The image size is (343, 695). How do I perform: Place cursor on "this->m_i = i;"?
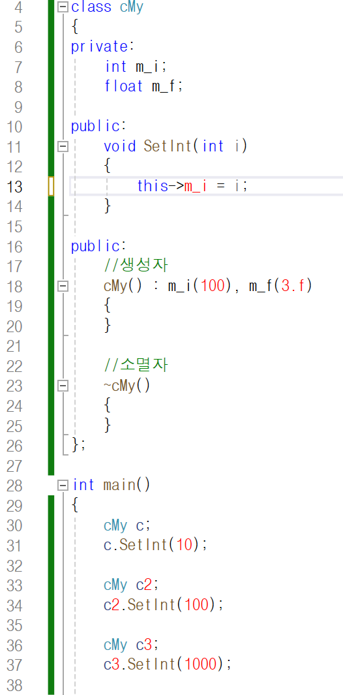click(192, 186)
